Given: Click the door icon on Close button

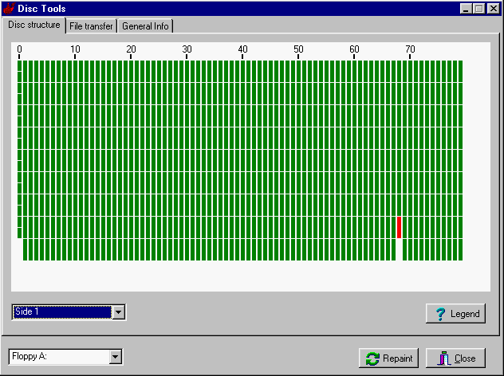Looking at the screenshot, I should 444,358.
